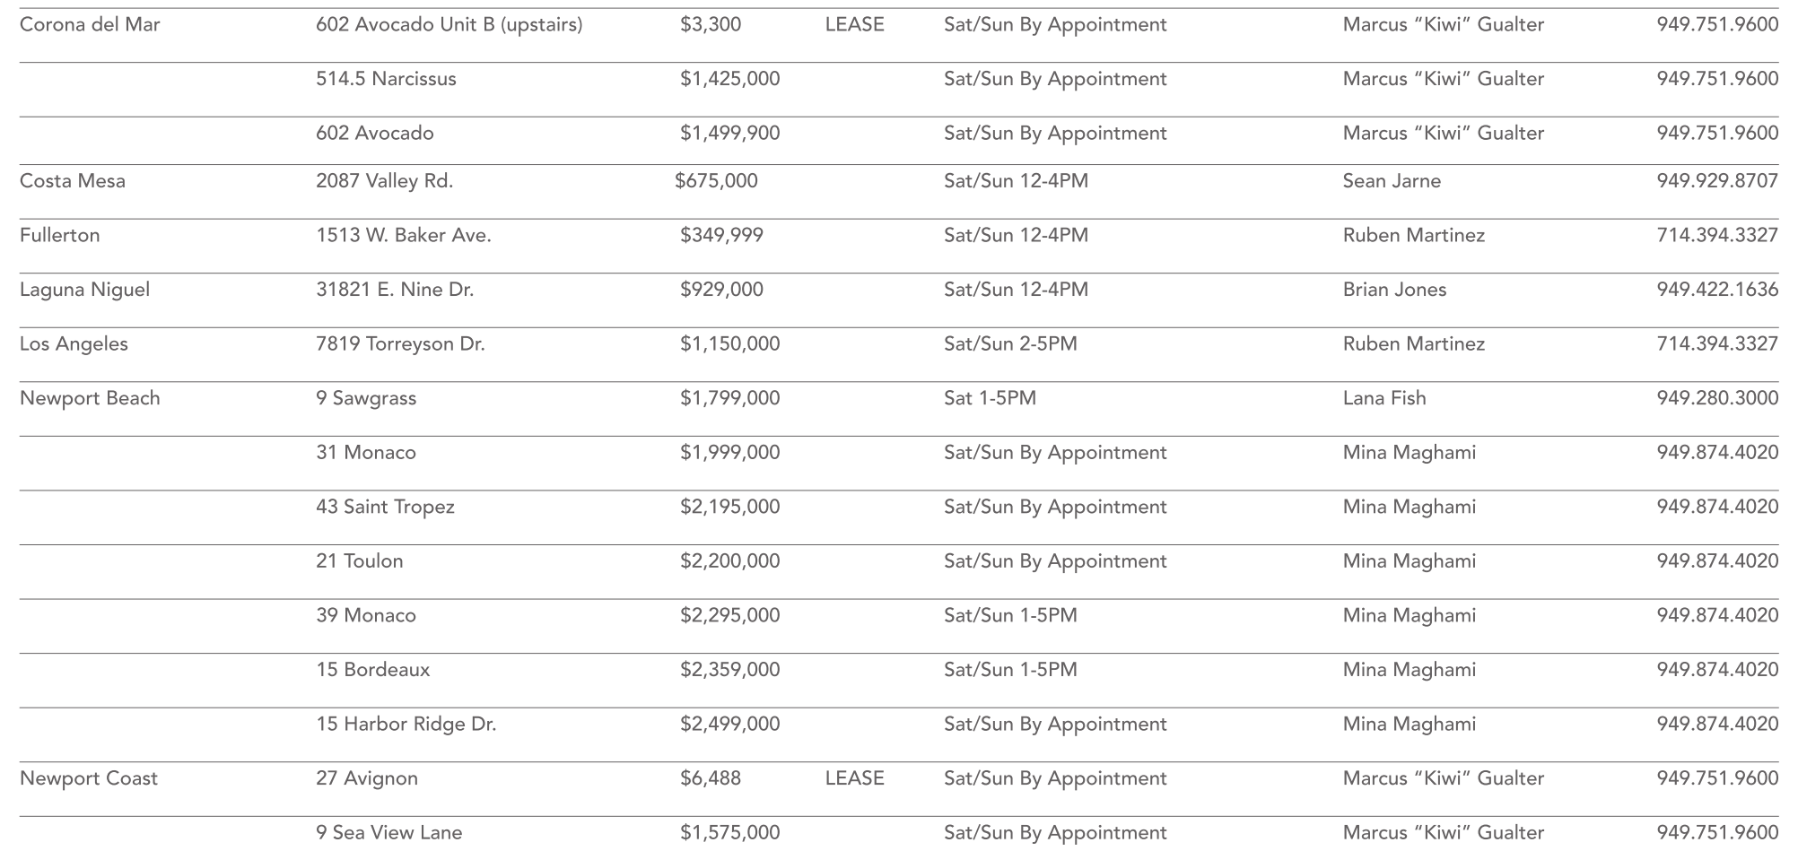Click the $2,200,000 price for 21 Toulon
The image size is (1798, 851).
point(729,561)
